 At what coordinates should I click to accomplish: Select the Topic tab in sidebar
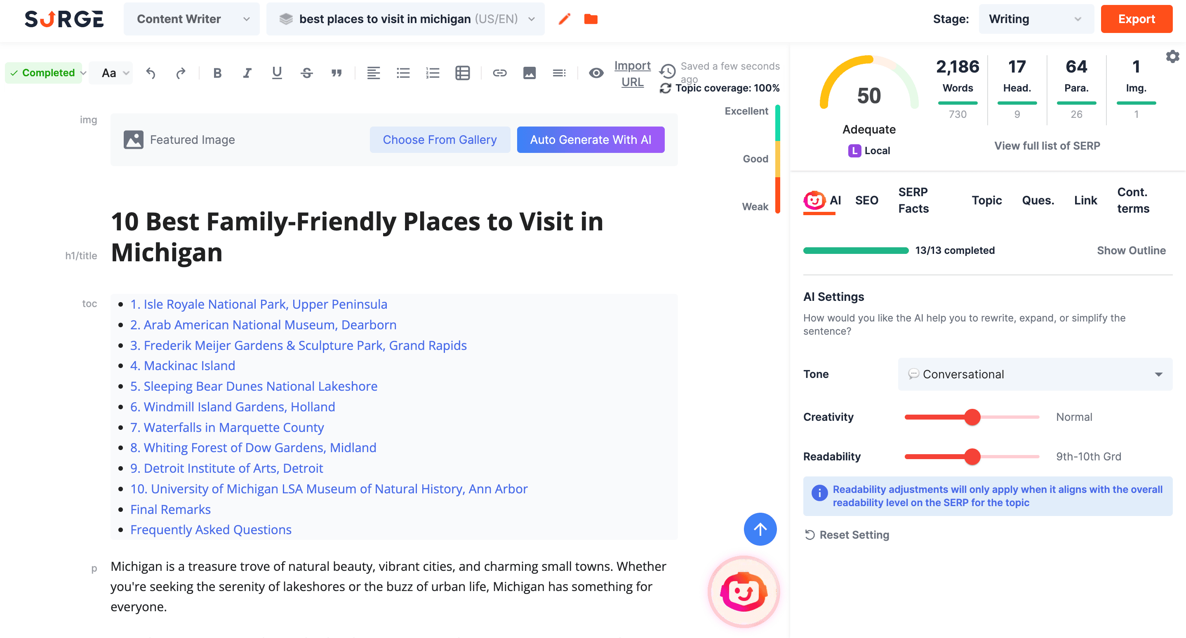tap(988, 199)
